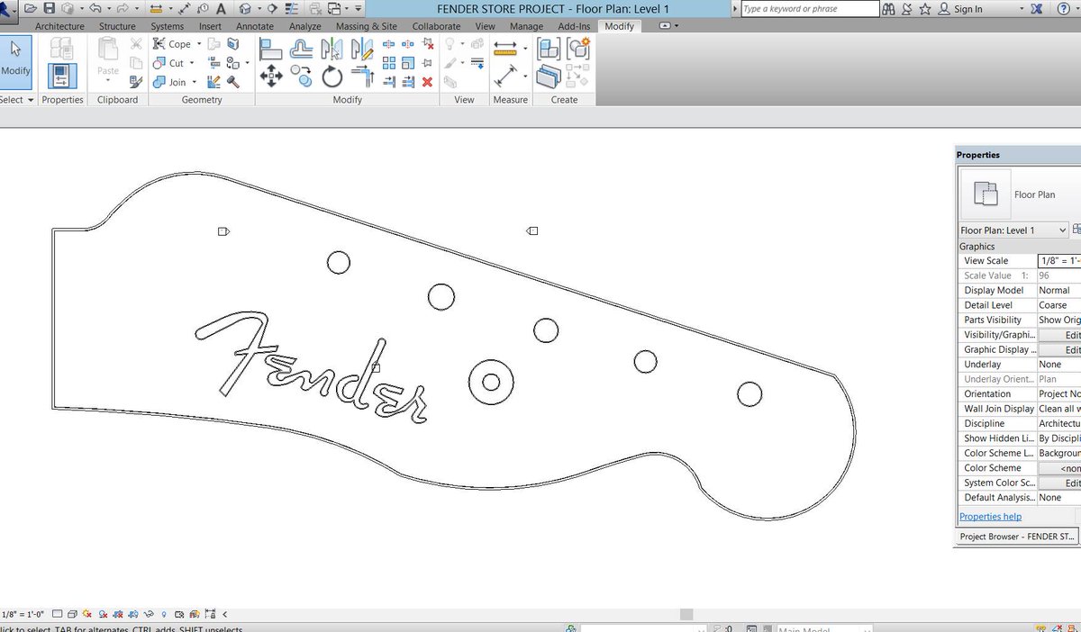Select the Join geometry tool
The image size is (1081, 632).
(x=169, y=82)
